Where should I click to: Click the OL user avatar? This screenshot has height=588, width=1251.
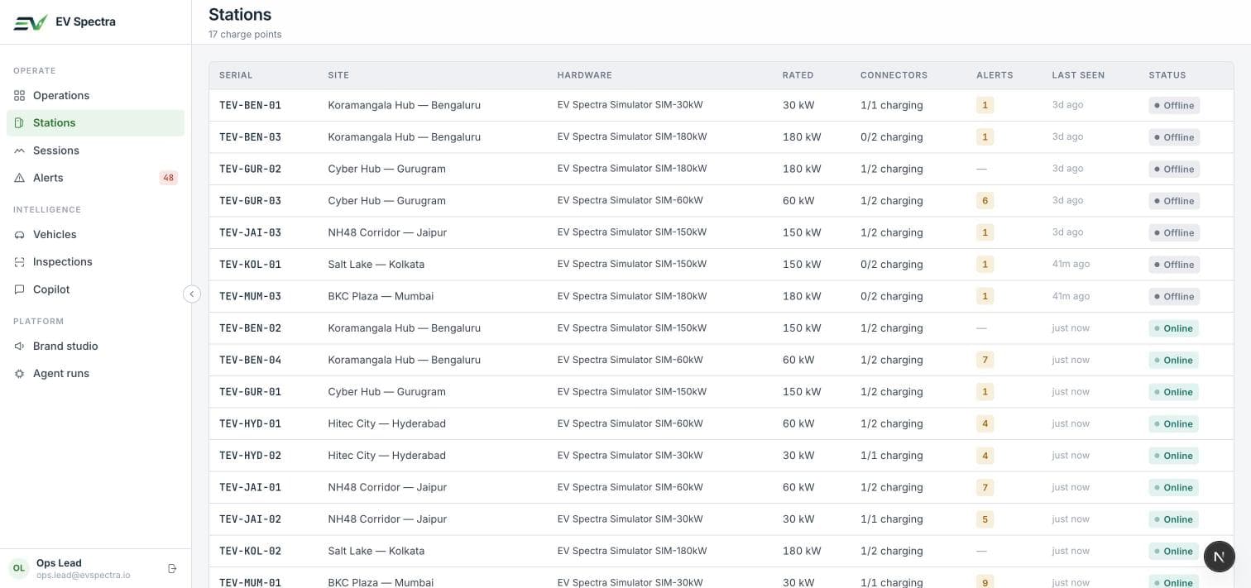click(x=18, y=568)
